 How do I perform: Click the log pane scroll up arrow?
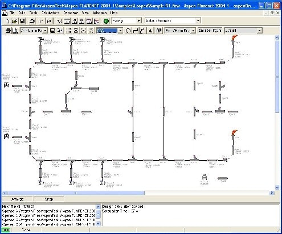(98, 207)
